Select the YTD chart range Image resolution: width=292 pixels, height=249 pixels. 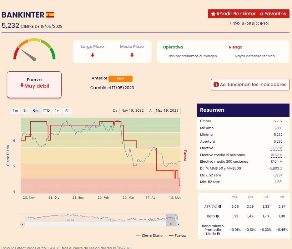tap(46, 110)
